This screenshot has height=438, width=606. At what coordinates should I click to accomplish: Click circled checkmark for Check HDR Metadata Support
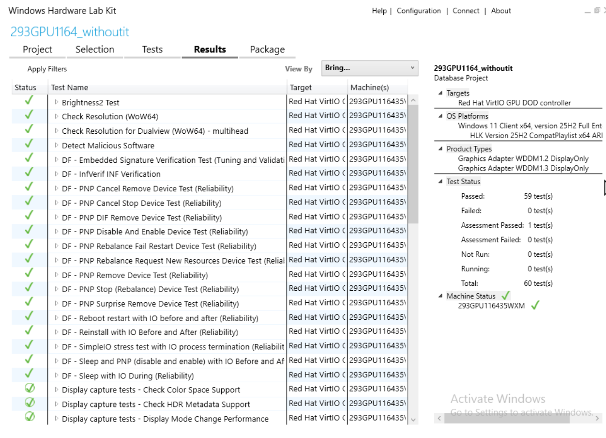coord(30,403)
